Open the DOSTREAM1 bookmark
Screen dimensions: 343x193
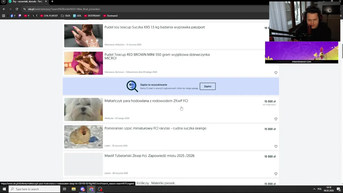(x=92, y=16)
